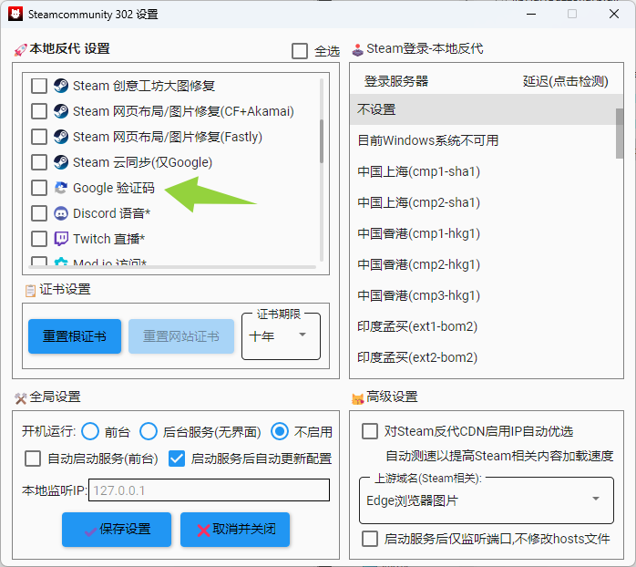Open the 证书期限 十年 dropdown

pos(281,335)
